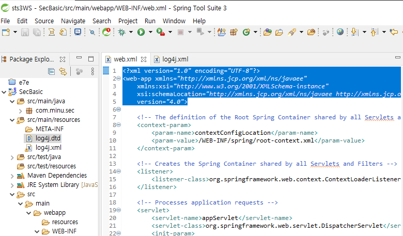Click the New Java Class icon
This screenshot has width=403, height=236.
(x=246, y=32)
